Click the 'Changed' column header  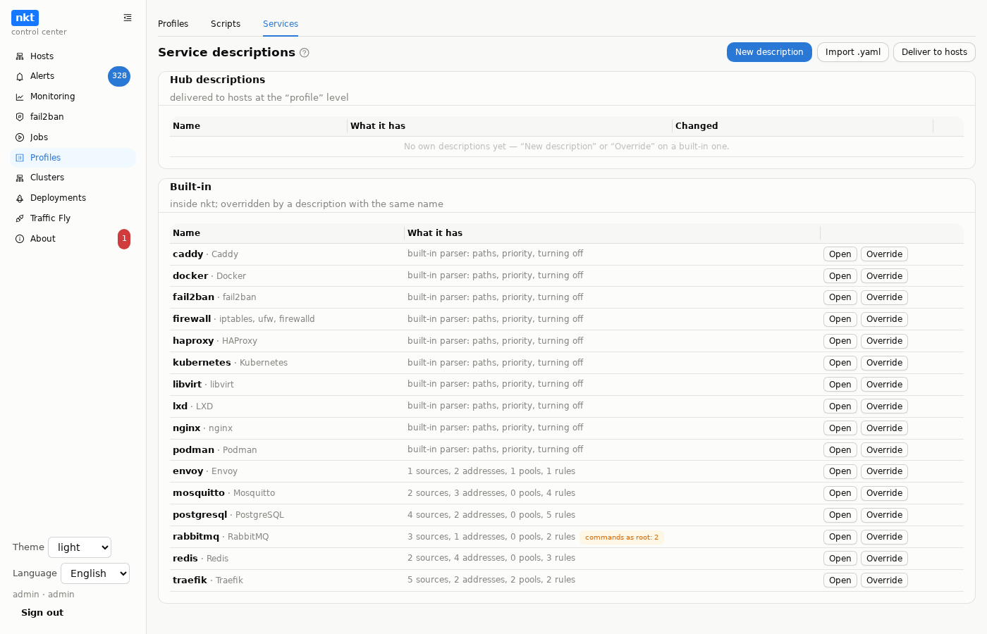pos(697,126)
